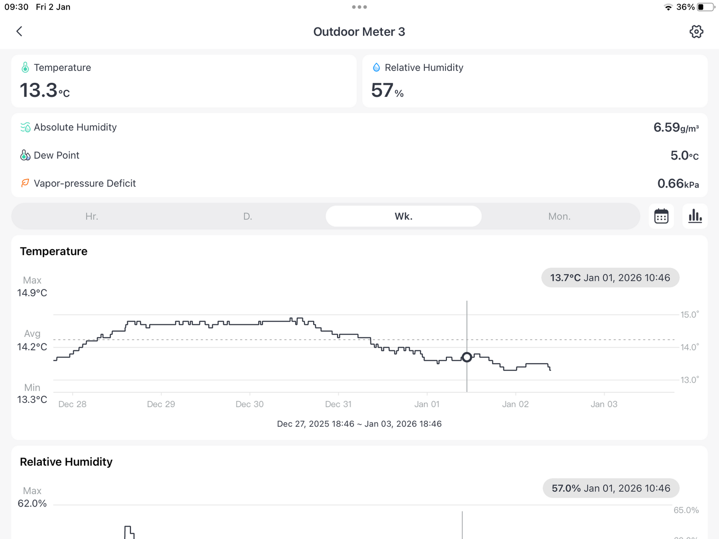Tap the Temperature thermometer icon

point(25,67)
